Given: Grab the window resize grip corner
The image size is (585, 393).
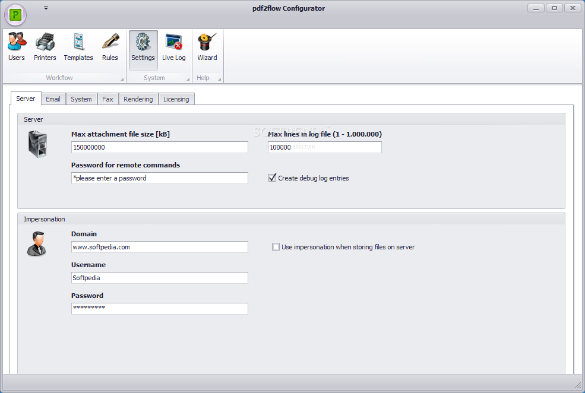Looking at the screenshot, I should 578,385.
